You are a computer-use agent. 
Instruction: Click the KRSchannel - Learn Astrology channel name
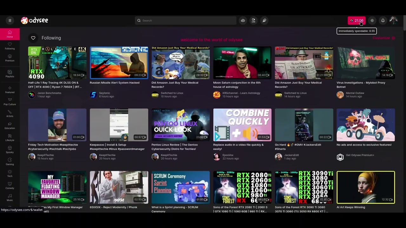click(x=241, y=93)
